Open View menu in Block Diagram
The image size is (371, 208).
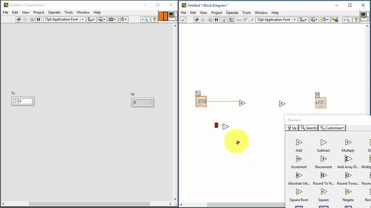click(x=203, y=13)
